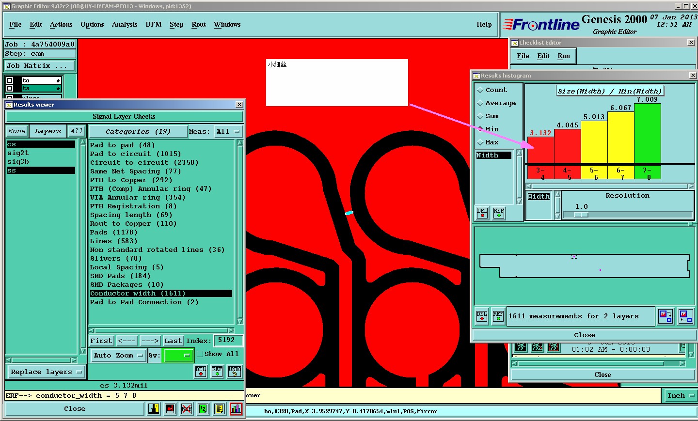The width and height of the screenshot is (698, 421).
Task: Select the Max radio option
Action: click(480, 142)
